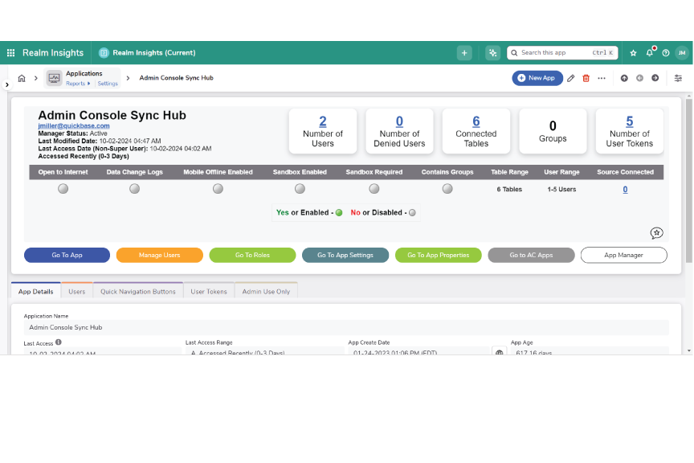This screenshot has height=463, width=694.
Task: Open the jmiller@quickbase.com email link
Action: (74, 126)
